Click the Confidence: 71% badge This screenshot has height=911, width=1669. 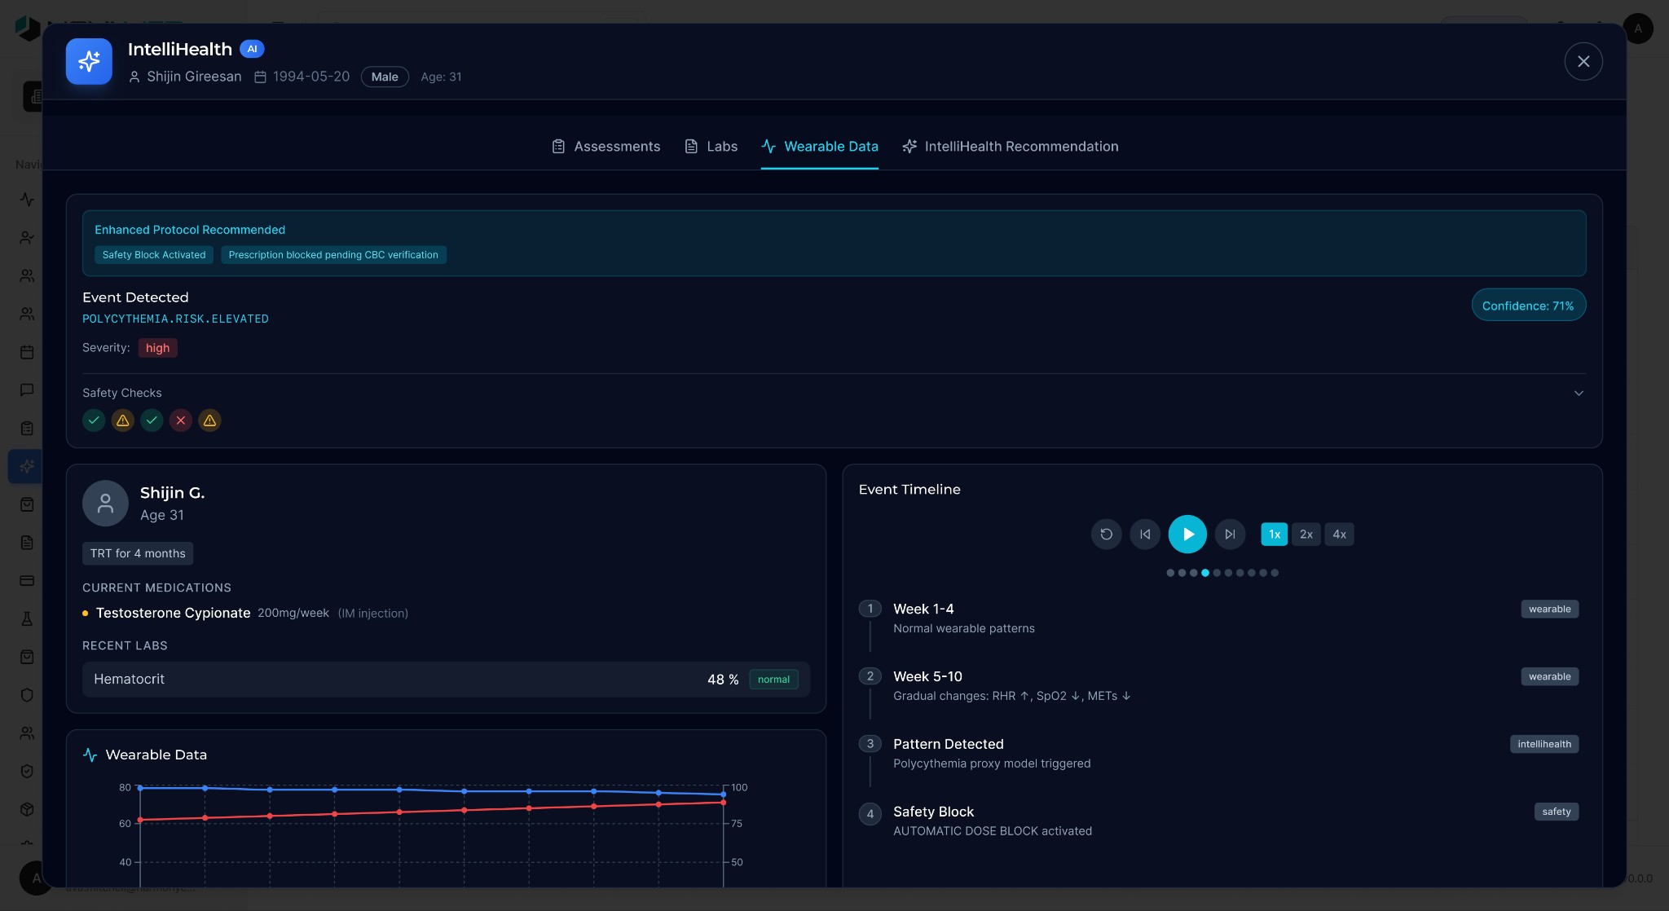click(x=1528, y=305)
